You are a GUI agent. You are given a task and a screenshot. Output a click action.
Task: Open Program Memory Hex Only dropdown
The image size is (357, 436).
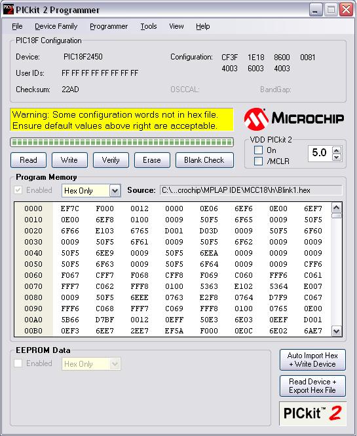(x=115, y=191)
